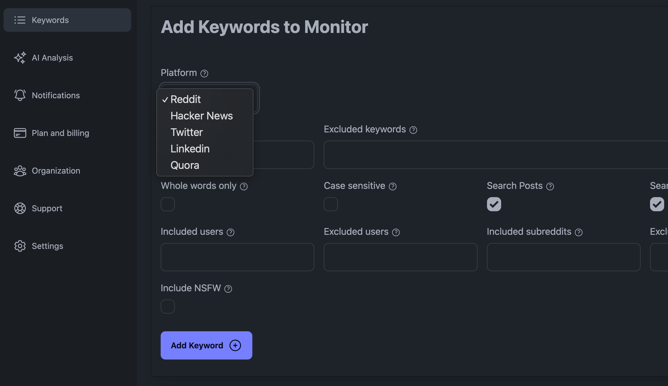Click the Excluded keywords help icon
The height and width of the screenshot is (386, 668).
[x=413, y=130]
